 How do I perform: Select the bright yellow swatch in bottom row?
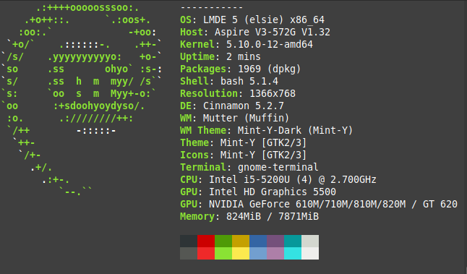[241, 253]
